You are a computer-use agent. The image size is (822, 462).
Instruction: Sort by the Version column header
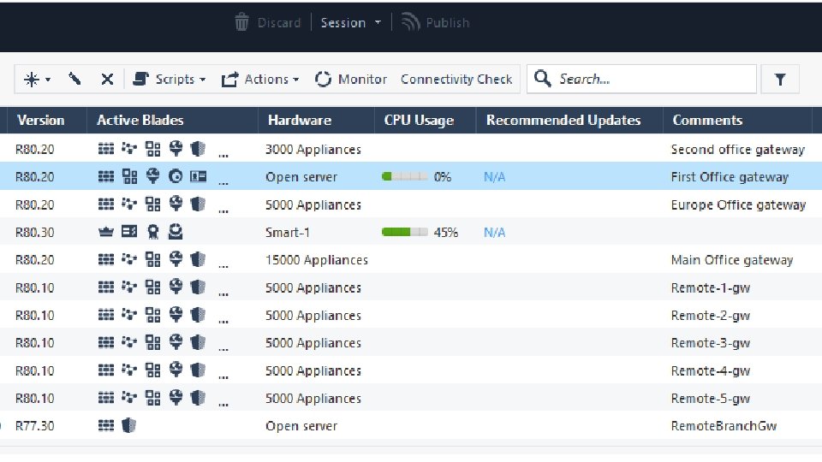click(41, 120)
